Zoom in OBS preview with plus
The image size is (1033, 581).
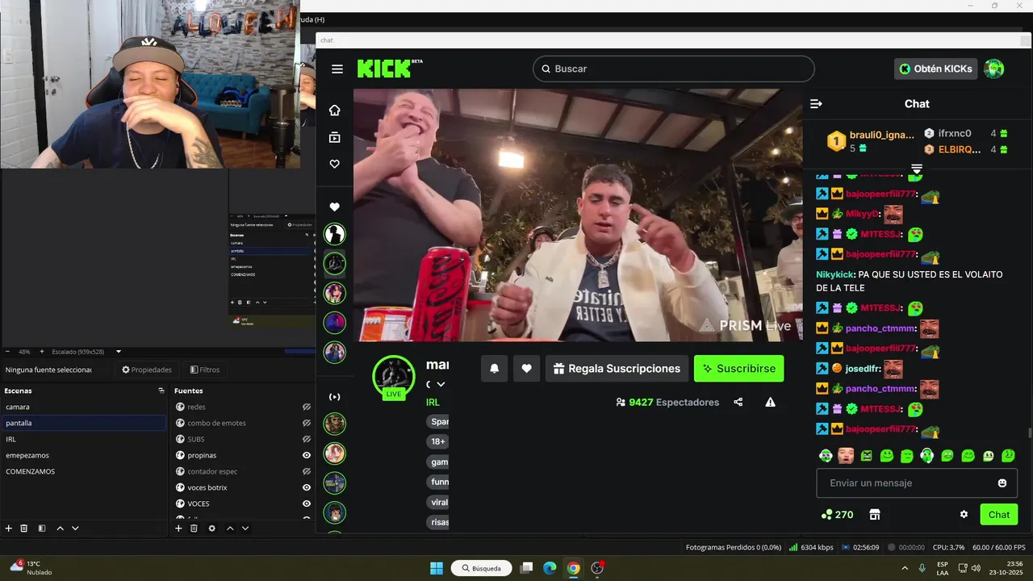click(42, 352)
